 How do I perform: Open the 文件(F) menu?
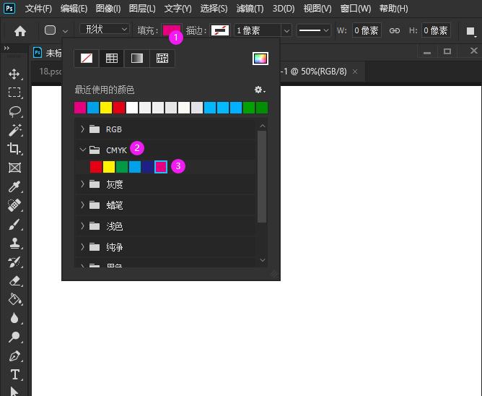tap(38, 9)
